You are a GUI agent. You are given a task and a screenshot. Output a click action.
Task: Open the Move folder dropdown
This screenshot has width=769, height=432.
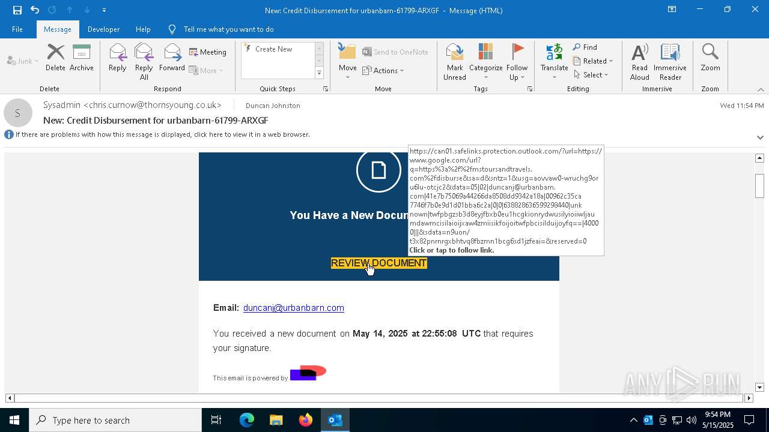point(347,62)
